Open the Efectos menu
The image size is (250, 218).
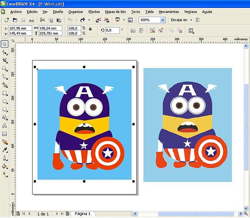click(94, 12)
